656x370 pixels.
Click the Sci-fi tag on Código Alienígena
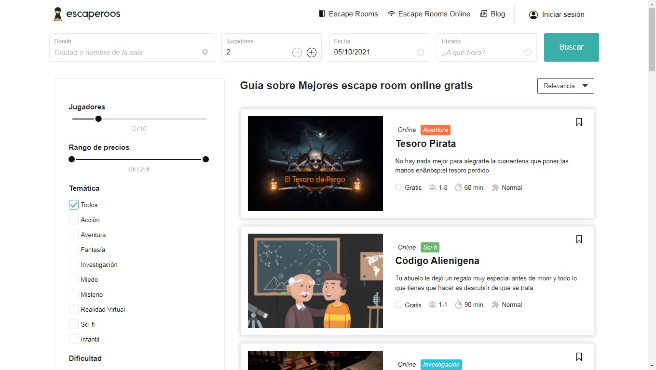click(430, 247)
